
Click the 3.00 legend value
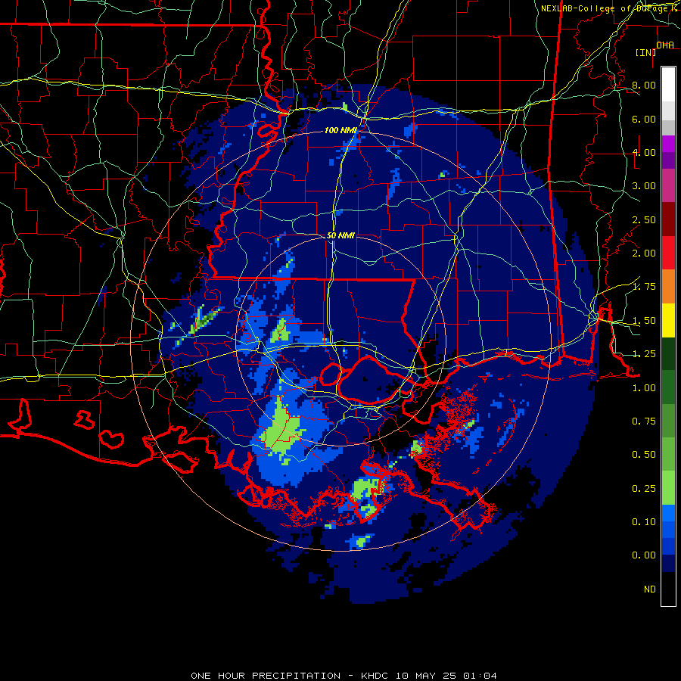click(x=644, y=186)
